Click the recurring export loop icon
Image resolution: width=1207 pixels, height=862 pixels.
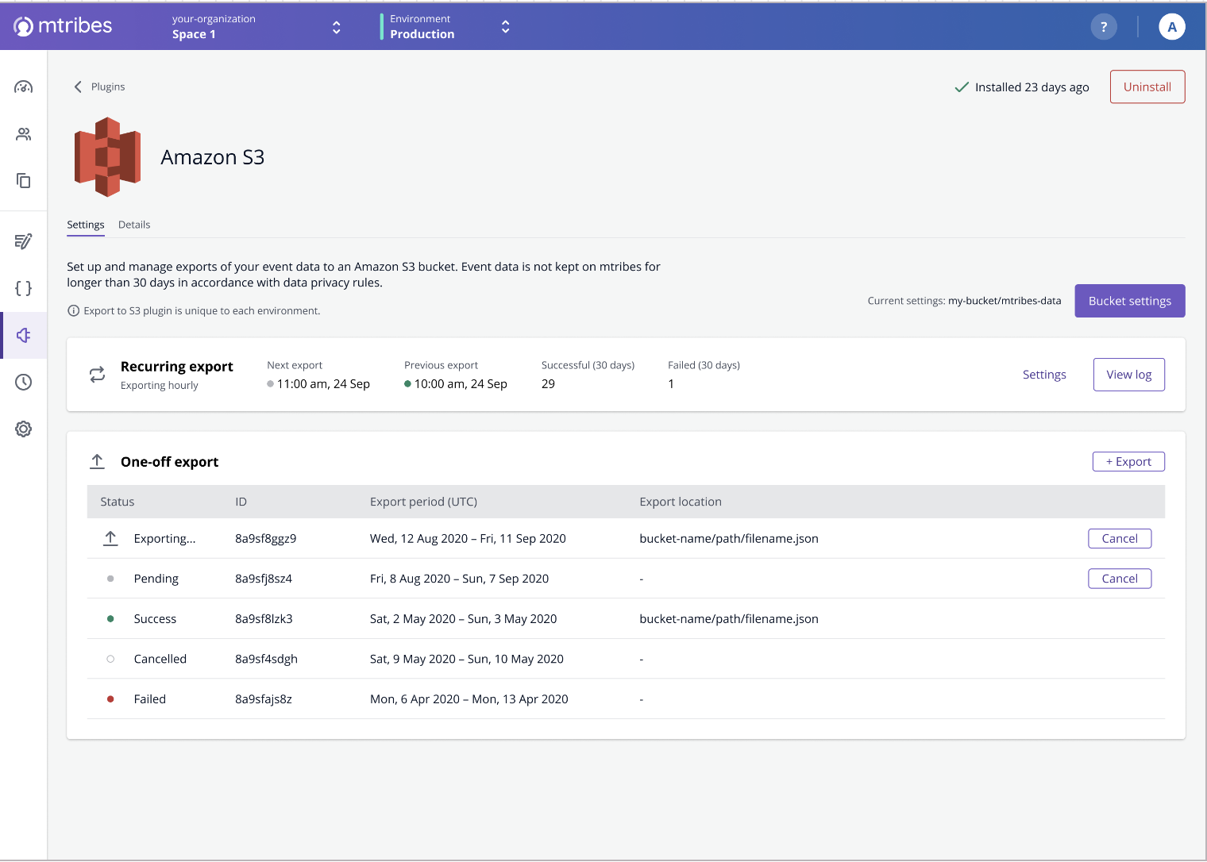coord(97,375)
